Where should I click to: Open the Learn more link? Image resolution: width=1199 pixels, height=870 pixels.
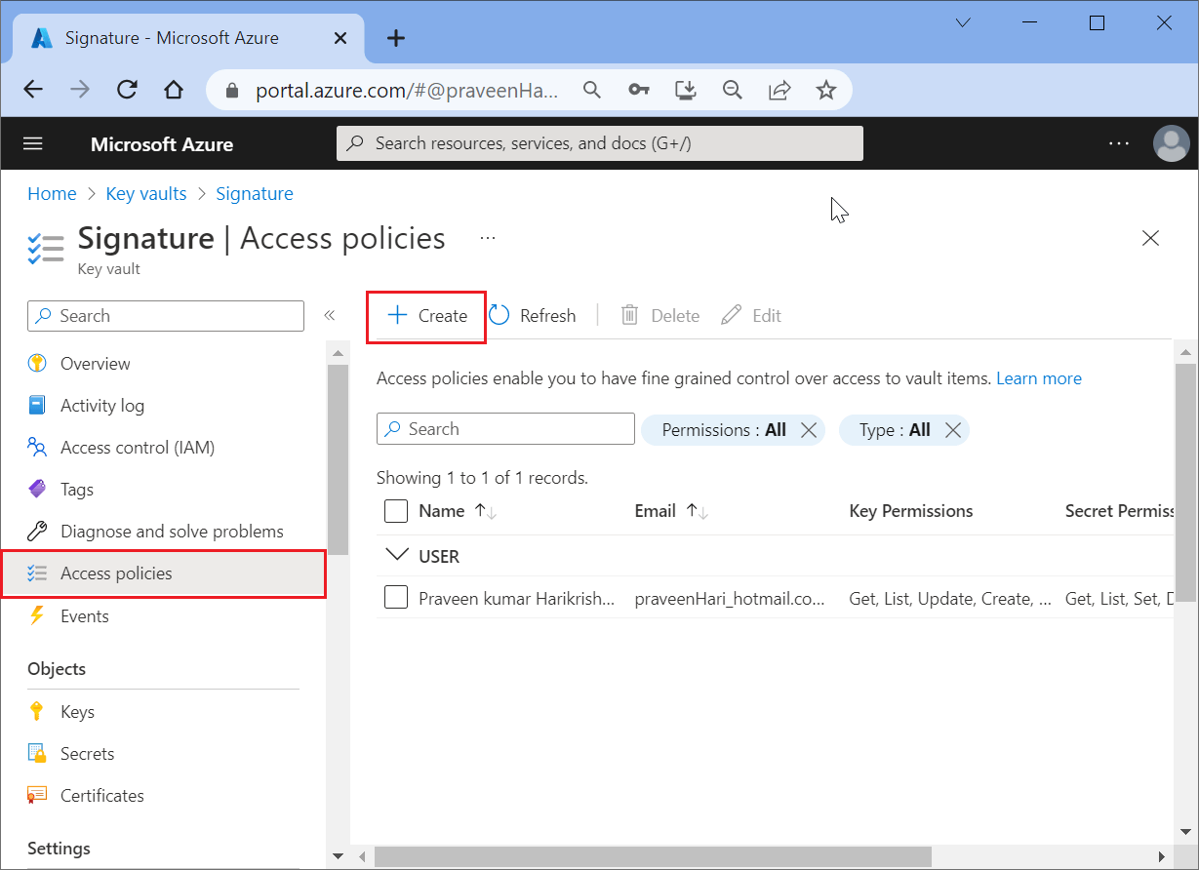pos(1038,378)
